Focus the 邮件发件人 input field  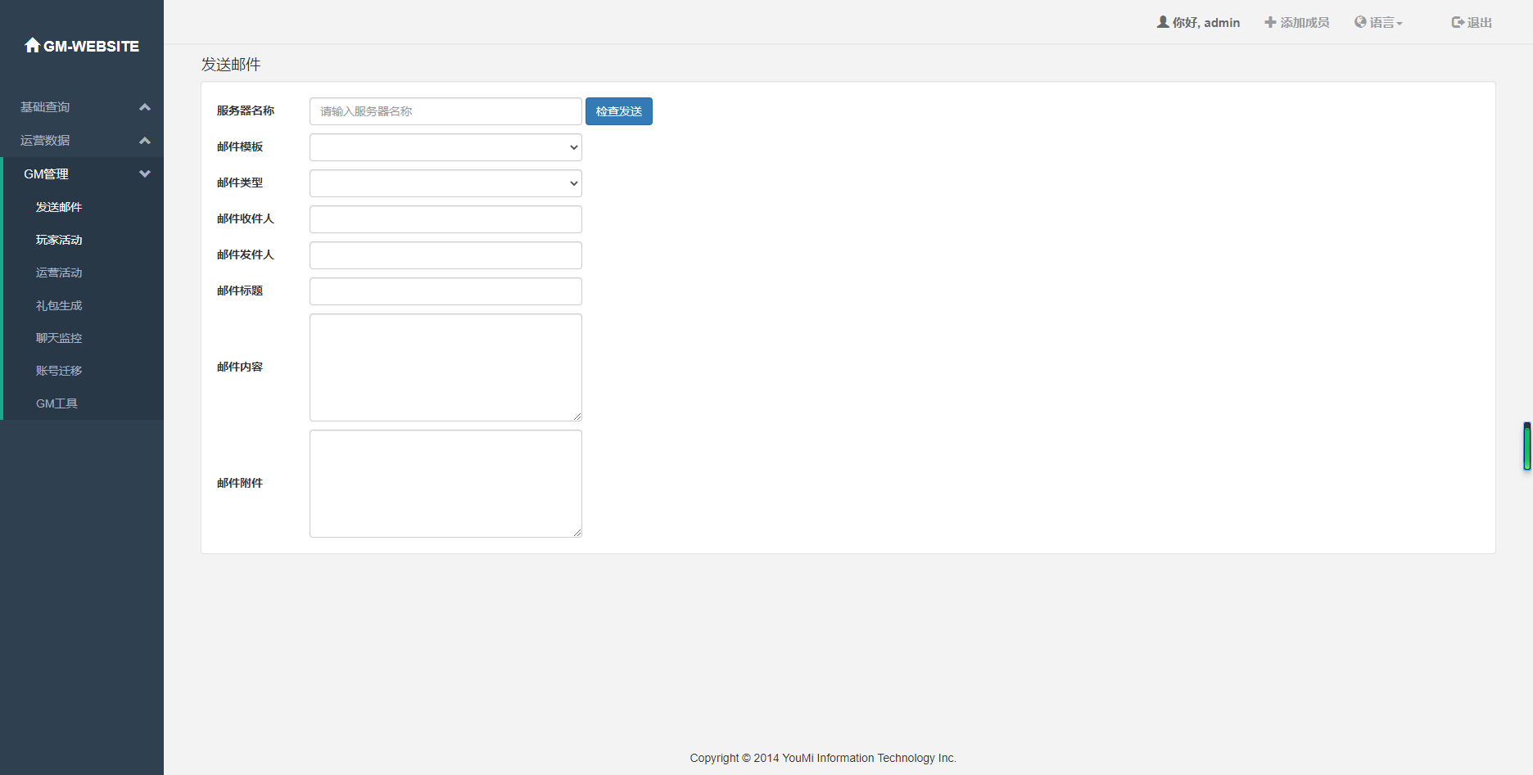point(445,255)
